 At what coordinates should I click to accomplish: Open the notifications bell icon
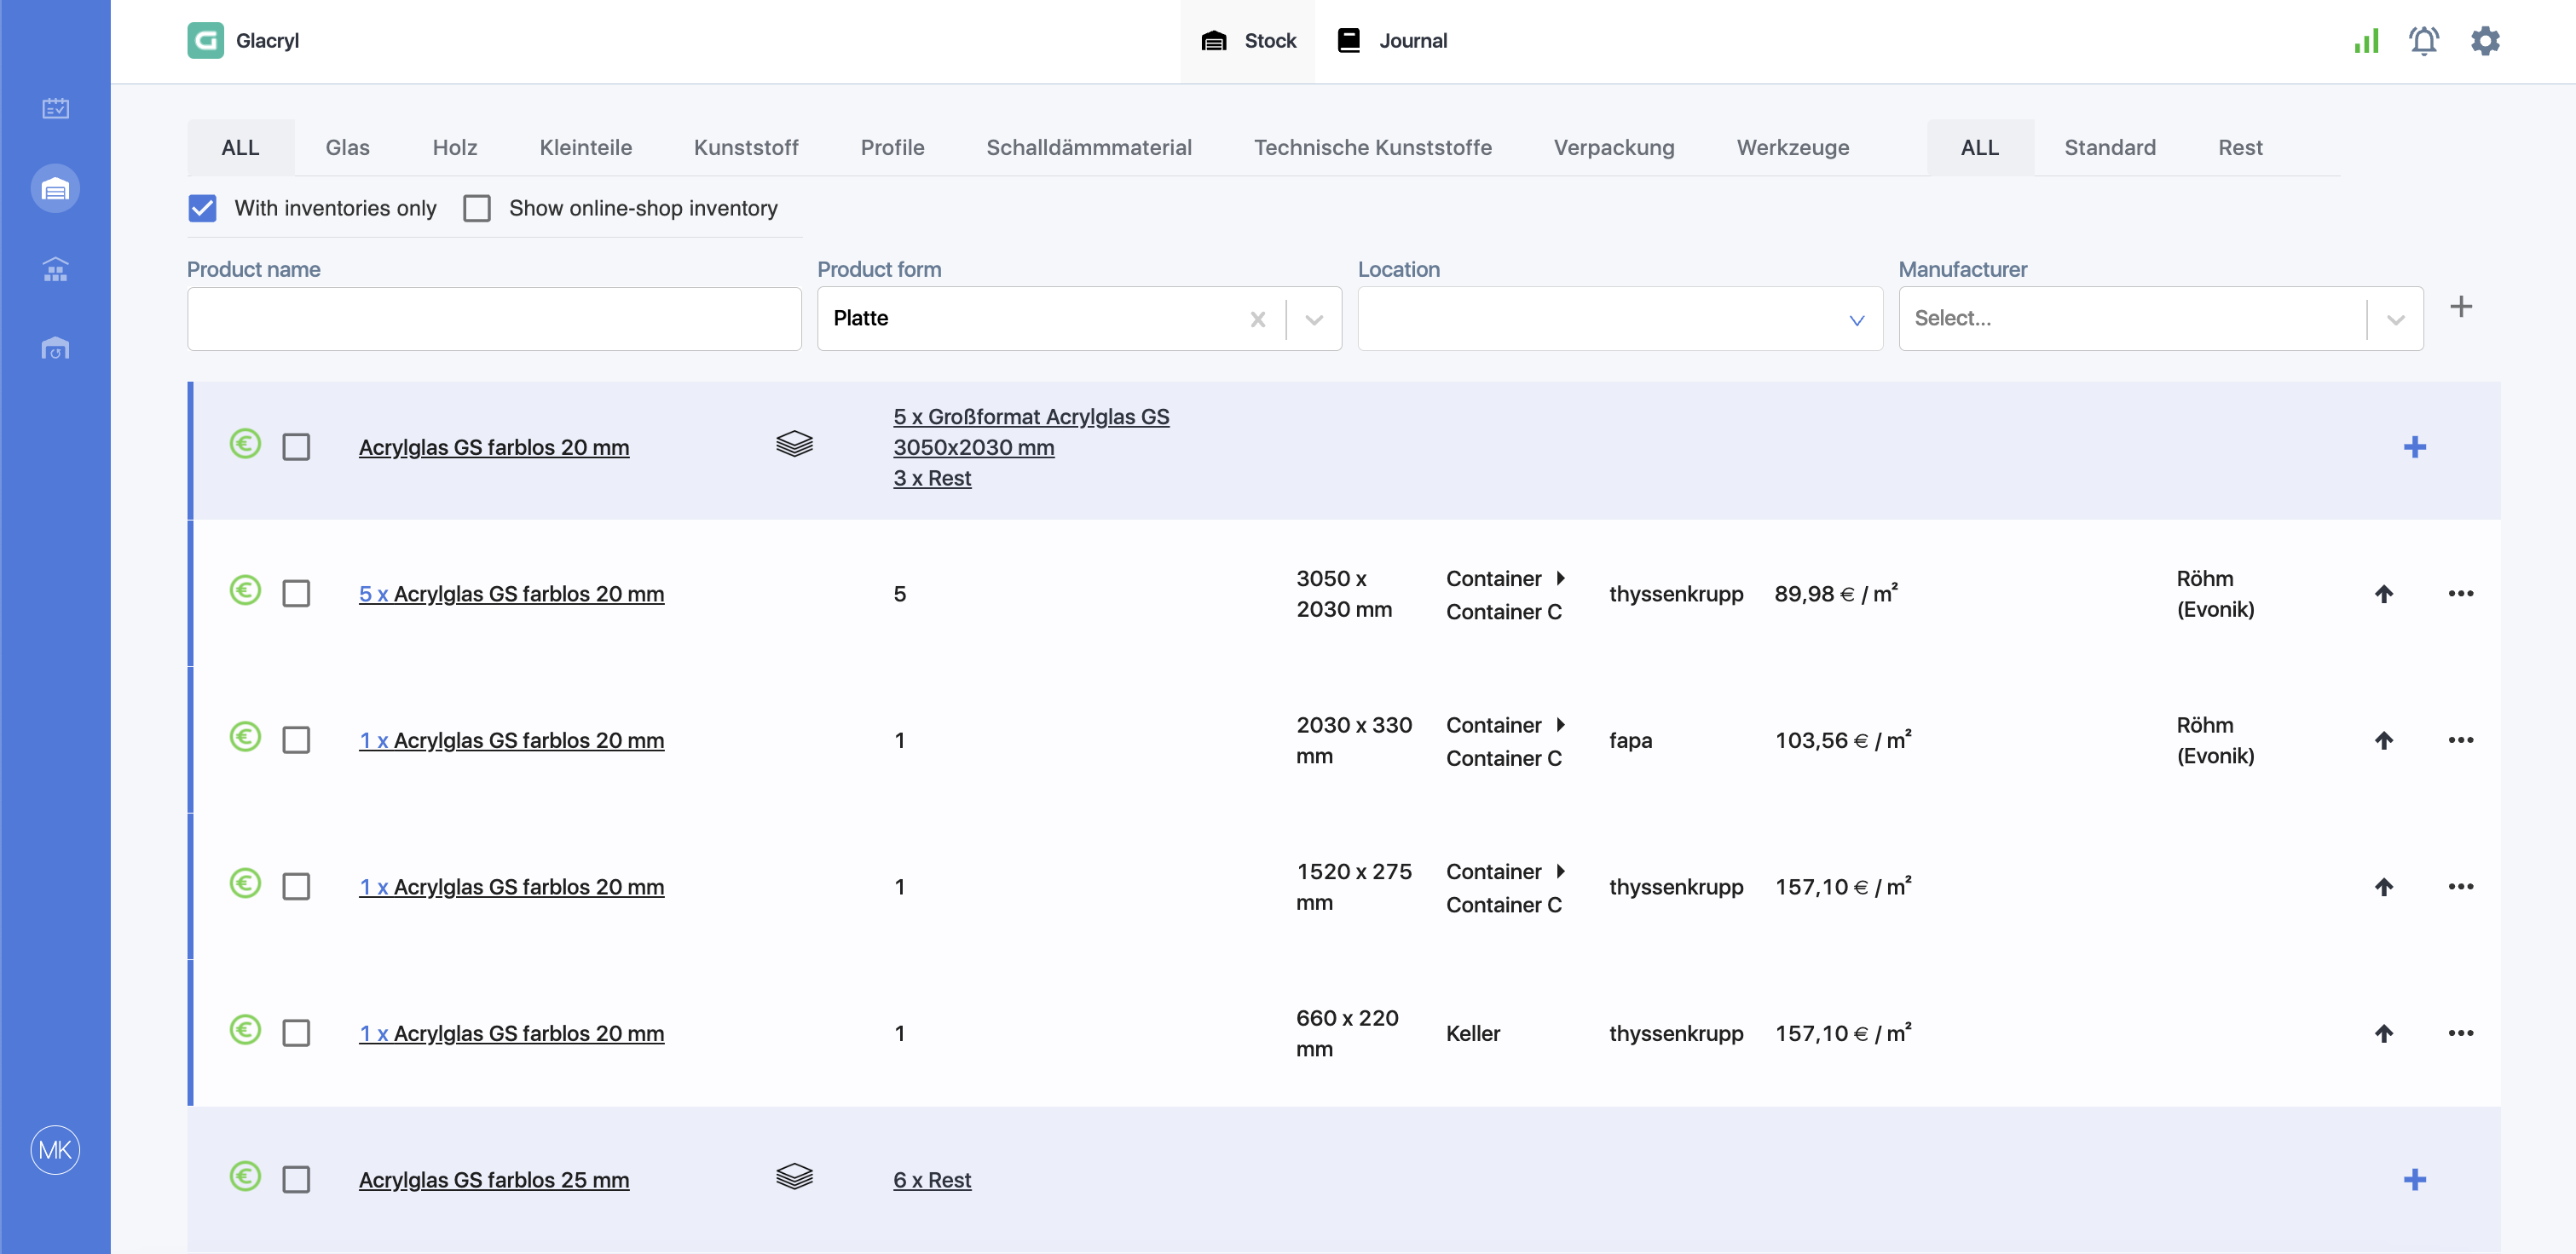2424,41
